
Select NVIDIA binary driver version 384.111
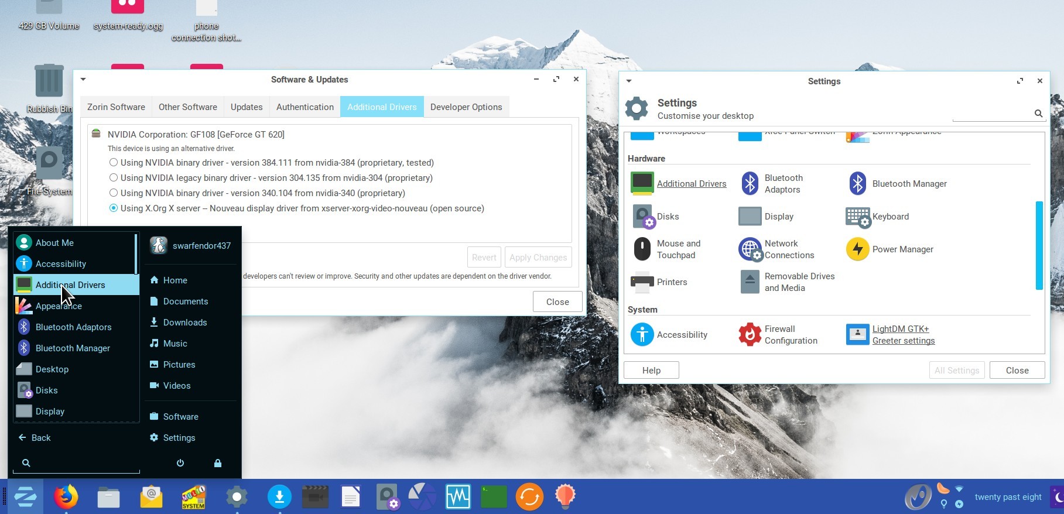114,163
